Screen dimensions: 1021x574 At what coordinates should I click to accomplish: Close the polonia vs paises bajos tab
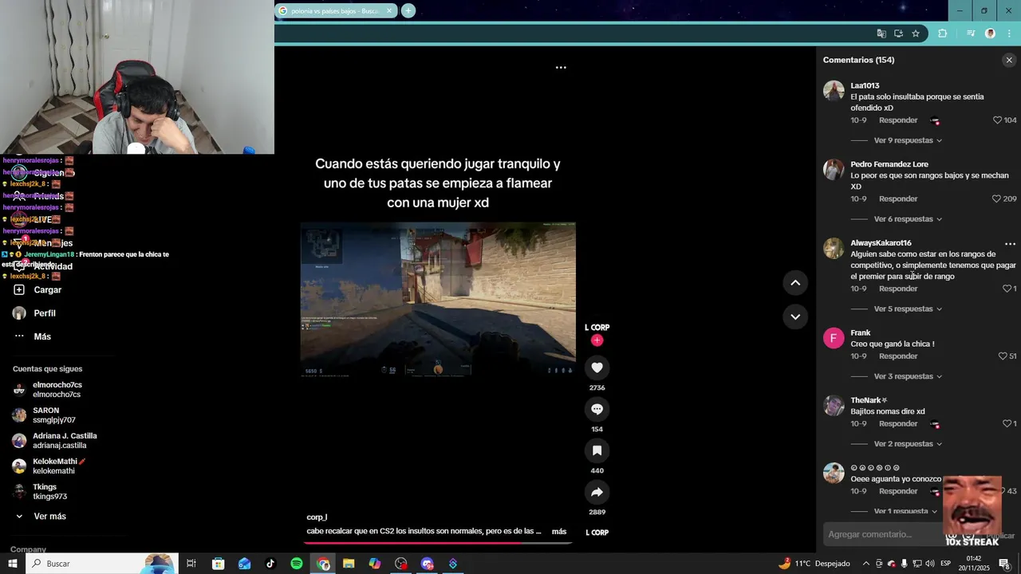point(389,11)
